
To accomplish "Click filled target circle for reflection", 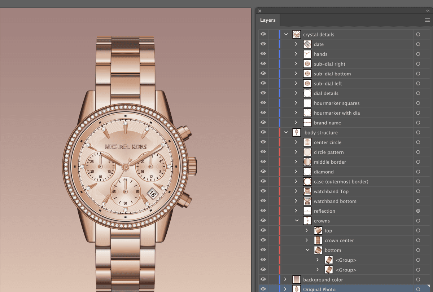I will click(418, 211).
